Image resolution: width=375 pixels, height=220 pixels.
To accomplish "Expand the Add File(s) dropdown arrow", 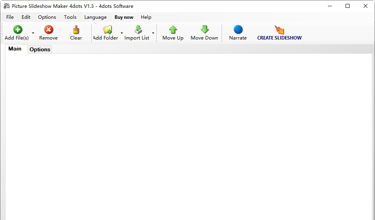I will coord(33,33).
